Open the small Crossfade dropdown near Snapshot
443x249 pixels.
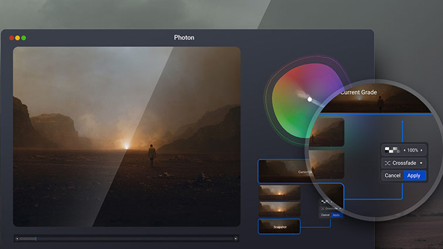click(x=331, y=209)
